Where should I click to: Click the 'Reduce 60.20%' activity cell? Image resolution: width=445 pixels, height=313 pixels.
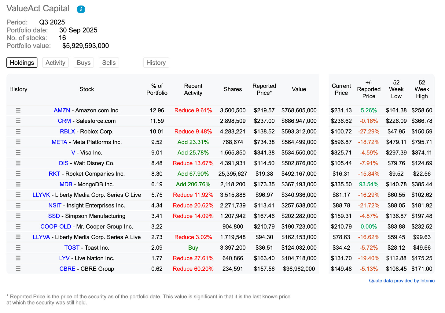(x=193, y=269)
